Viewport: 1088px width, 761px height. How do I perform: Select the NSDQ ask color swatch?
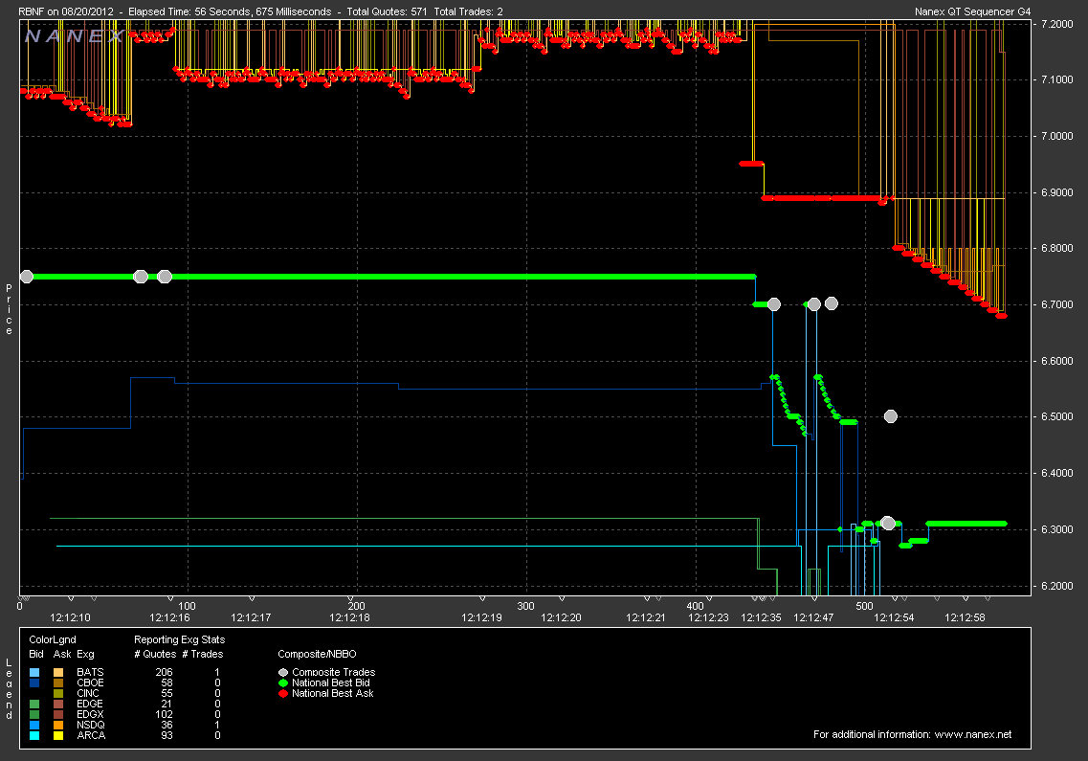(58, 725)
